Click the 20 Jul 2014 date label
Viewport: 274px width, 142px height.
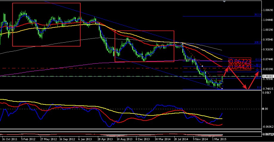(x=181, y=139)
